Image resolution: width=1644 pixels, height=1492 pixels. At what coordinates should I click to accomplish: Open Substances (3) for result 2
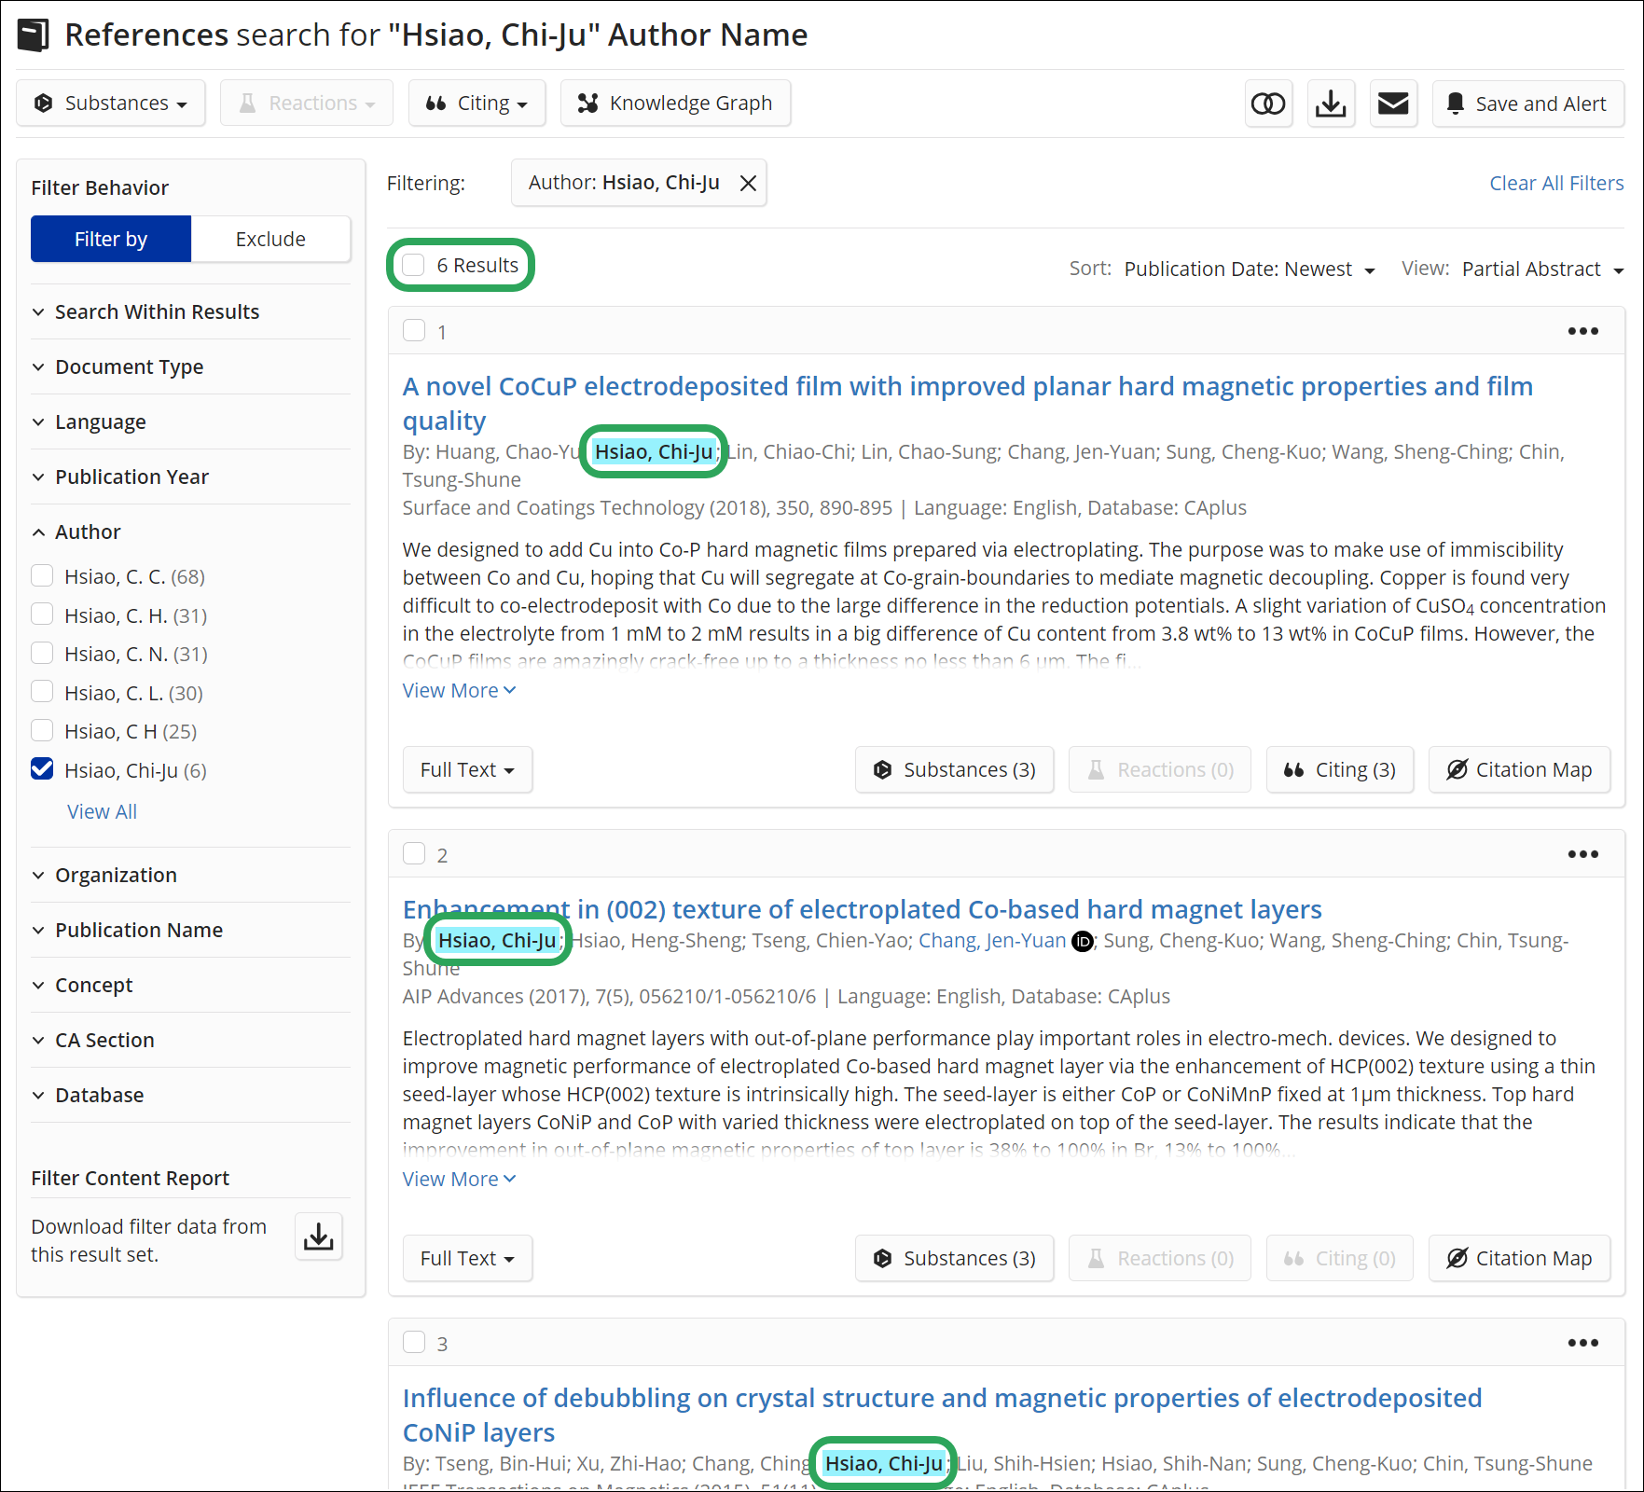pos(955,1258)
